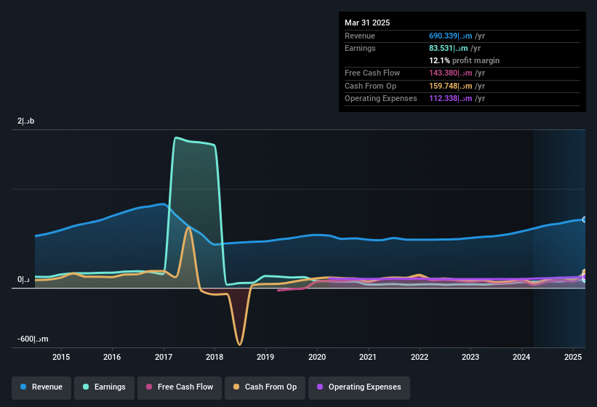Hide the Free Cash Flow series

tap(180, 387)
